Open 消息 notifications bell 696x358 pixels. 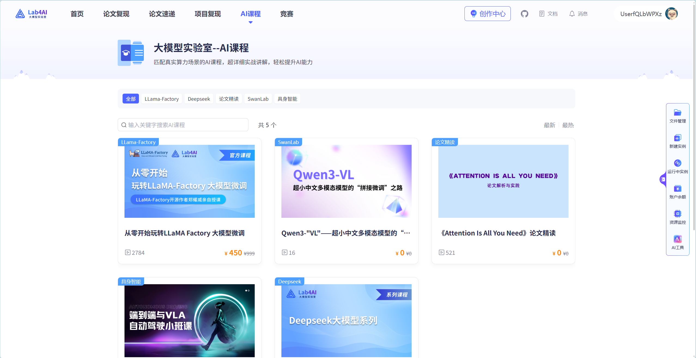pyautogui.click(x=572, y=14)
